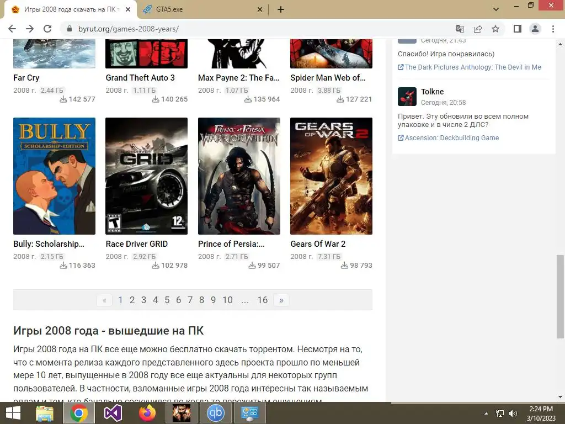Share this page via share icon
The image size is (565, 424).
(478, 29)
